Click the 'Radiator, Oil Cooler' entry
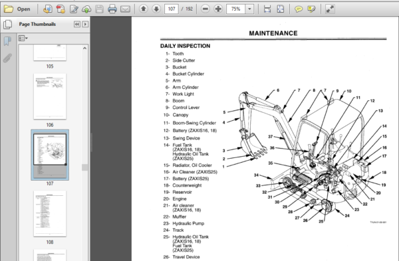The height and width of the screenshot is (261, 399). [192, 165]
